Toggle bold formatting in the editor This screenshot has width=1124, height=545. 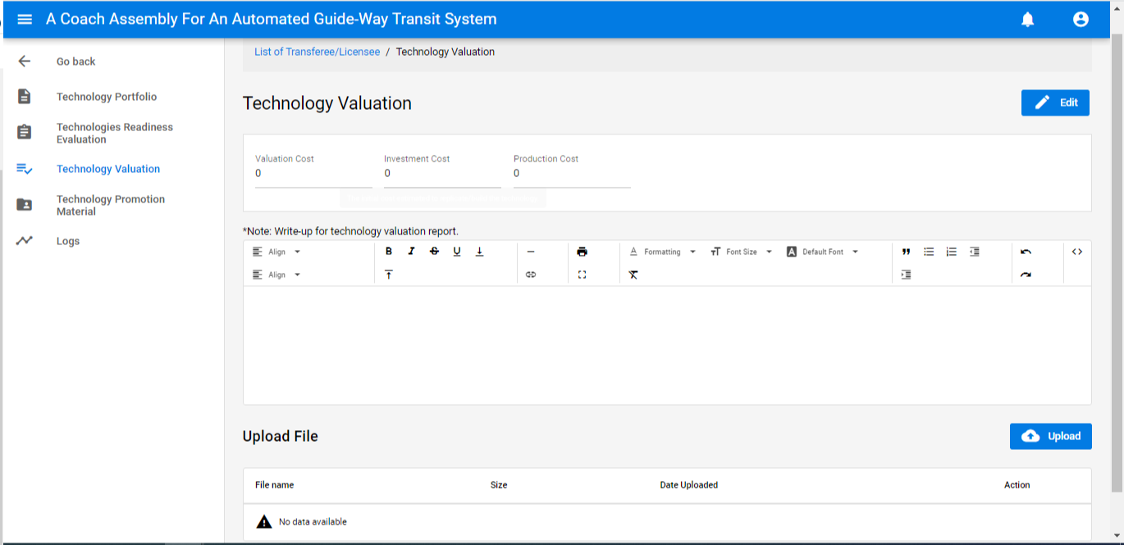(x=389, y=252)
